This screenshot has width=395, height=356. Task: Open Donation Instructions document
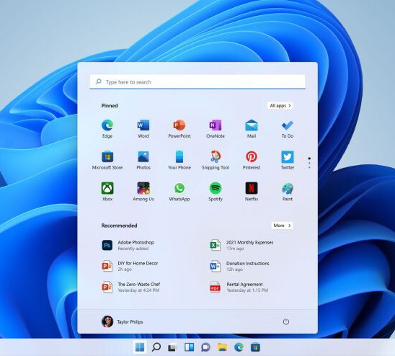point(239,266)
